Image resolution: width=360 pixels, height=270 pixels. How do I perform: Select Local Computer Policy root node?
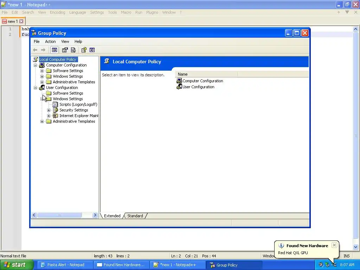[58, 59]
